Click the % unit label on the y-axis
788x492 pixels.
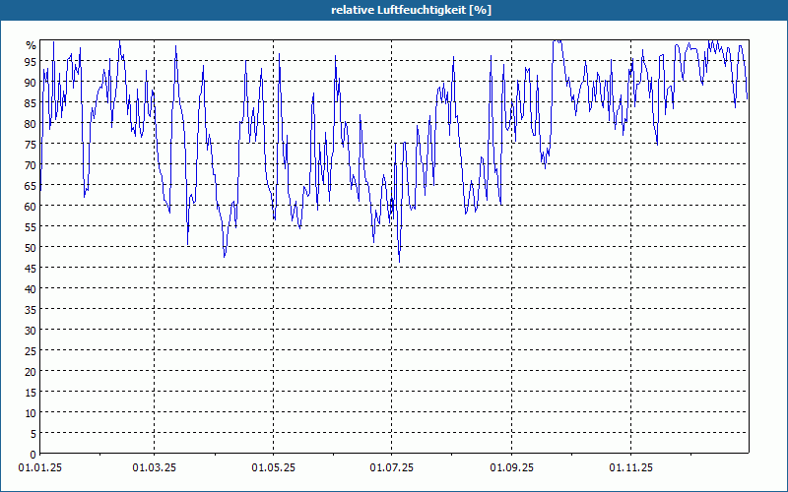[x=32, y=45]
